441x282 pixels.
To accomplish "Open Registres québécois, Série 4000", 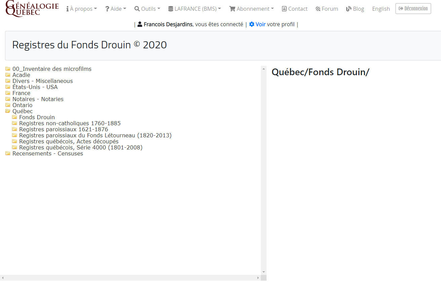I will 81,147.
